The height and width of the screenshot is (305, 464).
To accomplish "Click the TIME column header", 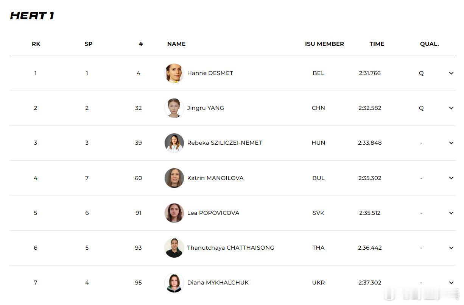I will 377,44.
